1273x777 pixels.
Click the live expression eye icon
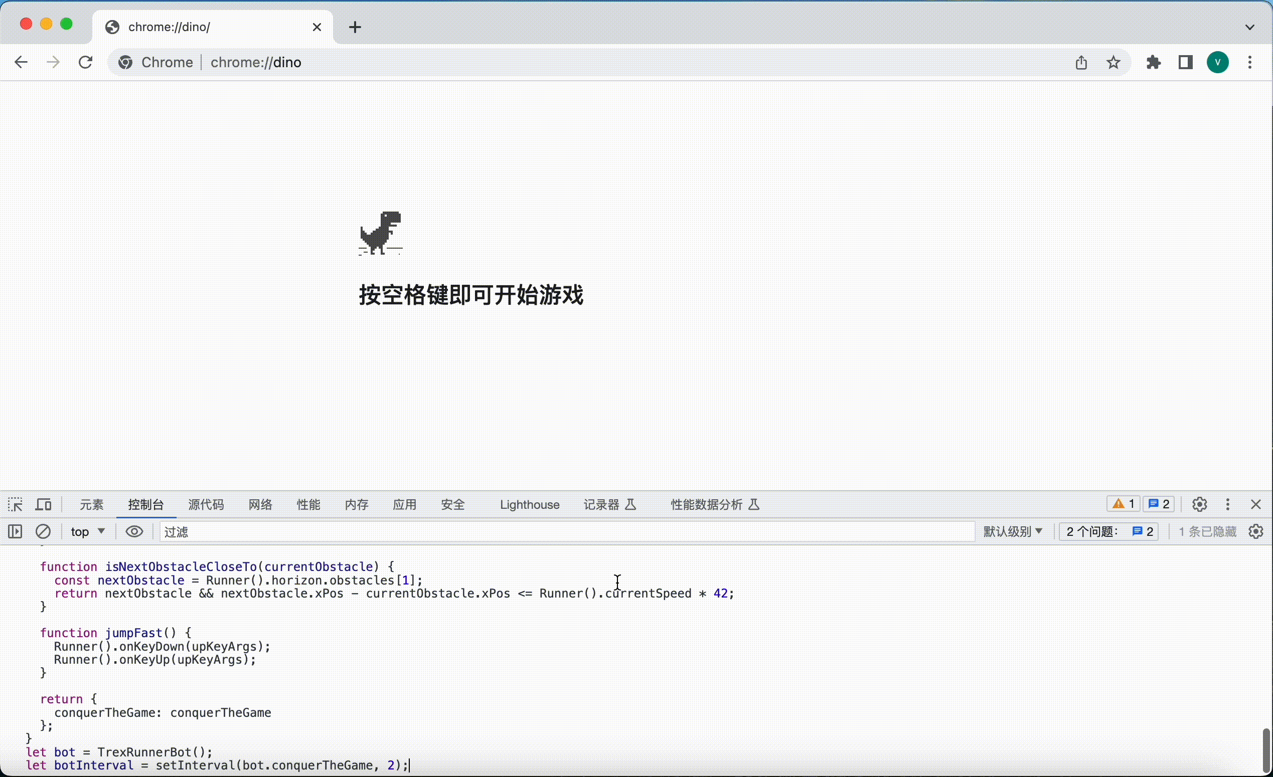click(134, 531)
